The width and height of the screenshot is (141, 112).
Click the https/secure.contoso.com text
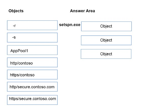tap(32, 99)
